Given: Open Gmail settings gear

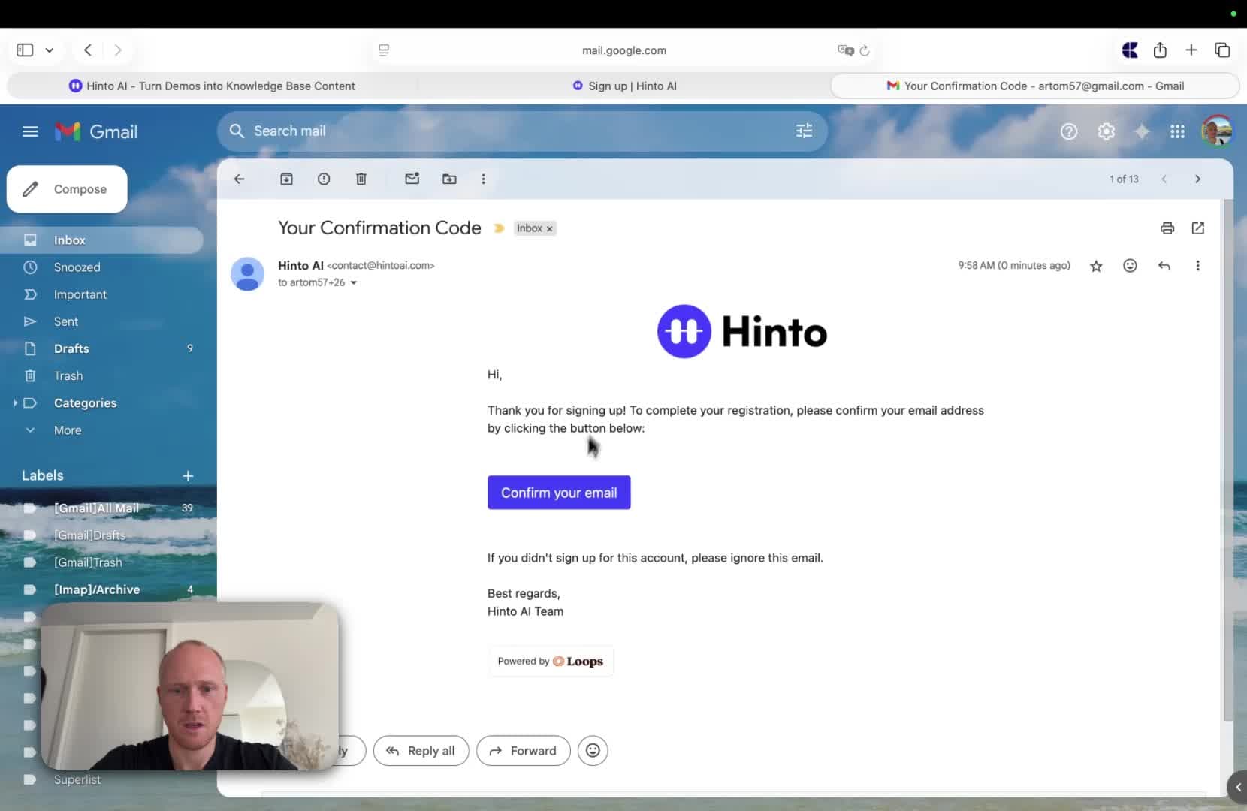Looking at the screenshot, I should coord(1105,131).
